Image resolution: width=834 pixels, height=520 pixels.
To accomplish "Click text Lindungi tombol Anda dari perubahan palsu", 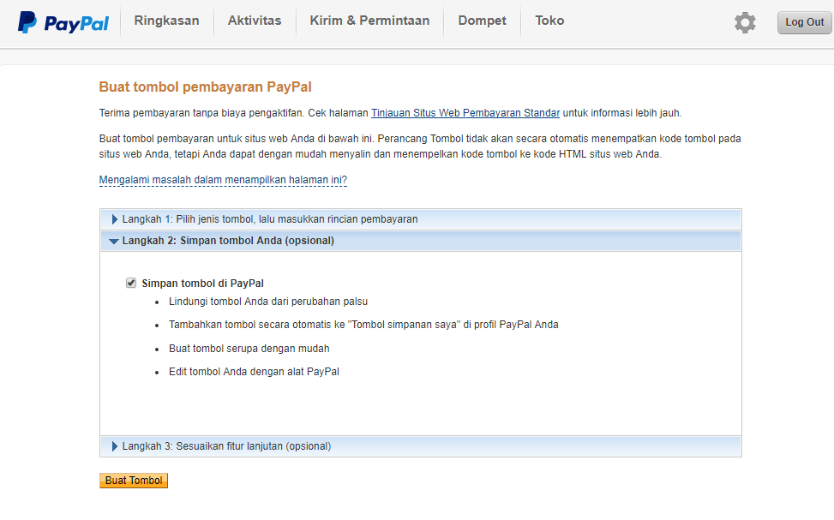I will (268, 302).
